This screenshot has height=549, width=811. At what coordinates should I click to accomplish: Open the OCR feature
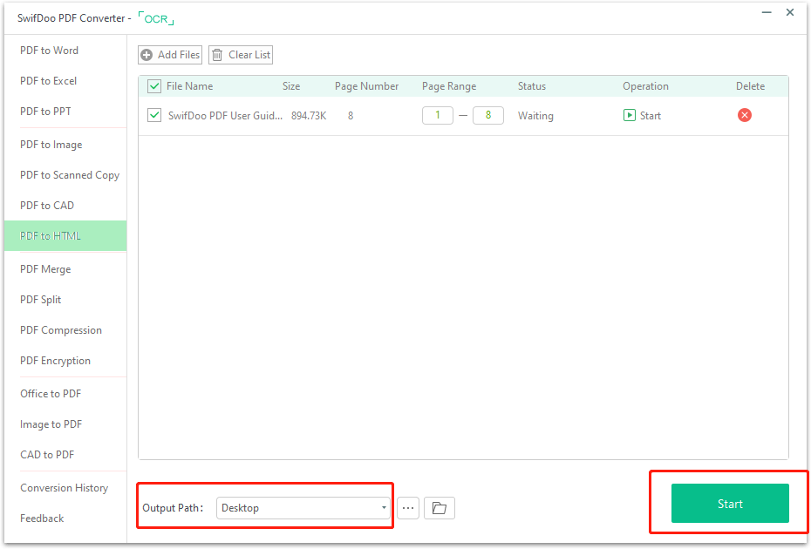pos(155,17)
